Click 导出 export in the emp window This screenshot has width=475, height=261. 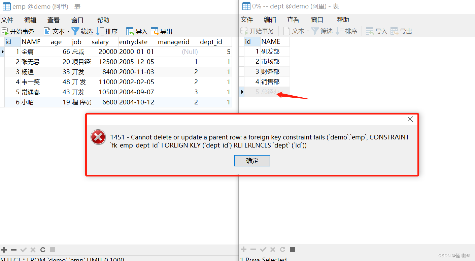pos(162,31)
